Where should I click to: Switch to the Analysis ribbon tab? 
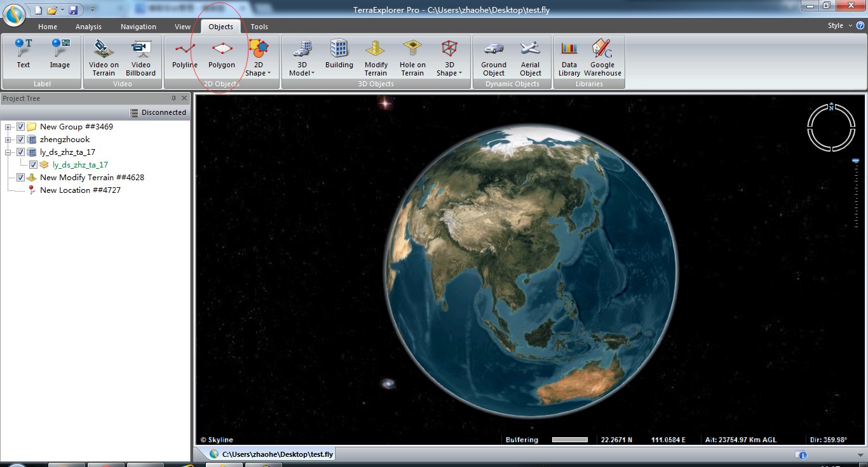tap(88, 27)
